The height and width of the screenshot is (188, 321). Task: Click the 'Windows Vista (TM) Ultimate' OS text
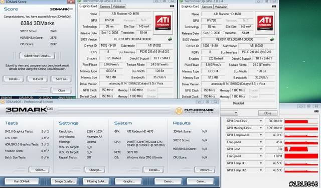[x=144, y=157]
